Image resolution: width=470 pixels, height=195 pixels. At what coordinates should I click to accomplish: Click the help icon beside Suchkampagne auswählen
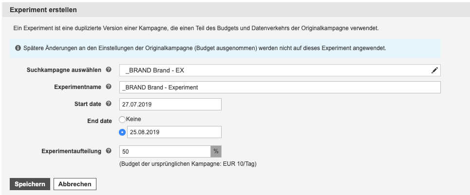click(x=109, y=70)
